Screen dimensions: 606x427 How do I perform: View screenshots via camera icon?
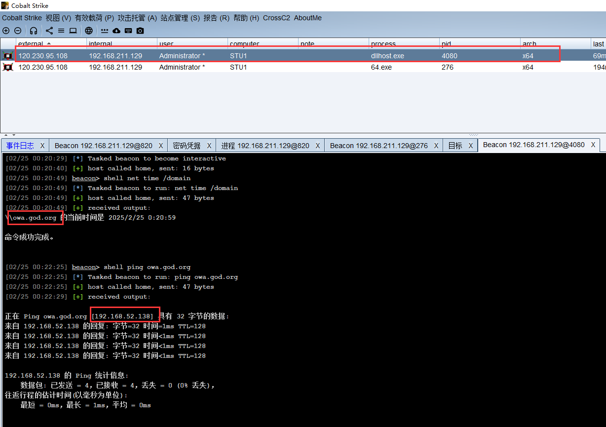coord(140,31)
